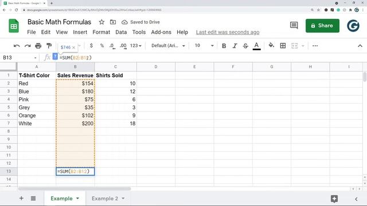
Task: Star the Basic Math Formulas document
Action: tap(101, 22)
